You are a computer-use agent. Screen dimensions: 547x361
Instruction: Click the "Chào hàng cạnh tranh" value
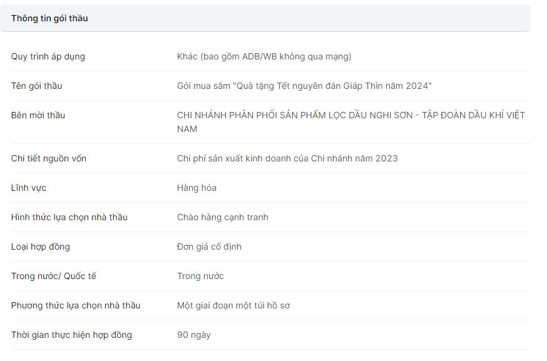[222, 217]
